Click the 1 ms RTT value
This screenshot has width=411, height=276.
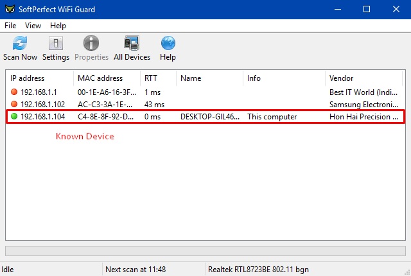point(152,92)
